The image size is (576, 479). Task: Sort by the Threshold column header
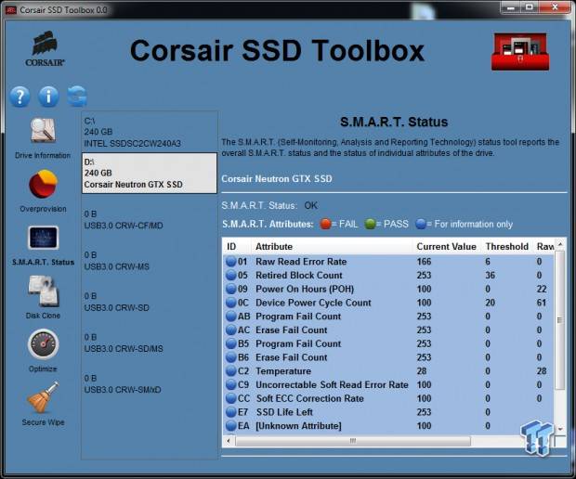[x=507, y=246]
